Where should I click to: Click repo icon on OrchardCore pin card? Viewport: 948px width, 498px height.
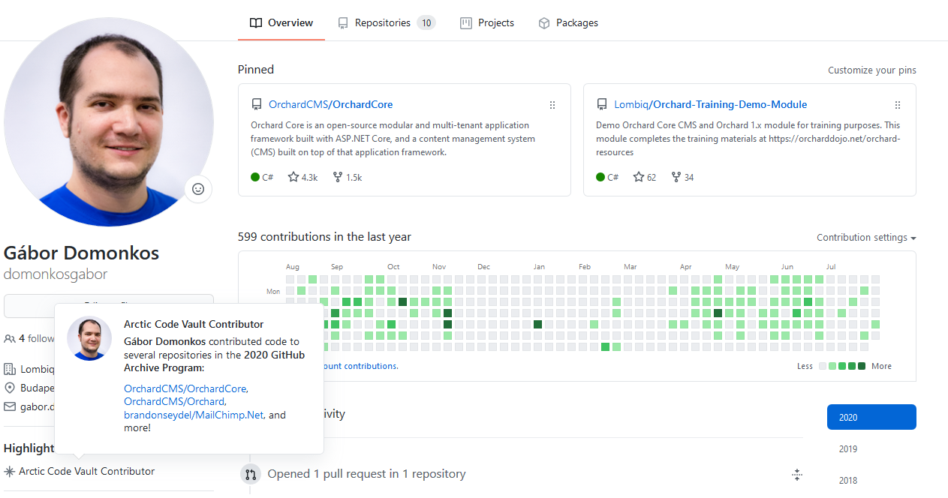pyautogui.click(x=257, y=105)
